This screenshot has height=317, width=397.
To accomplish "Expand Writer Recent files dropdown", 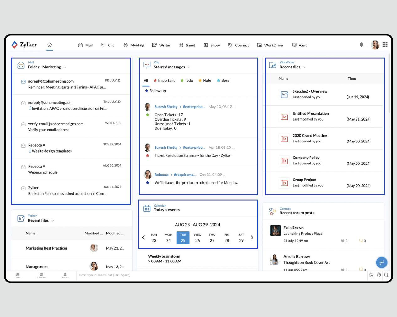I will pyautogui.click(x=52, y=221).
